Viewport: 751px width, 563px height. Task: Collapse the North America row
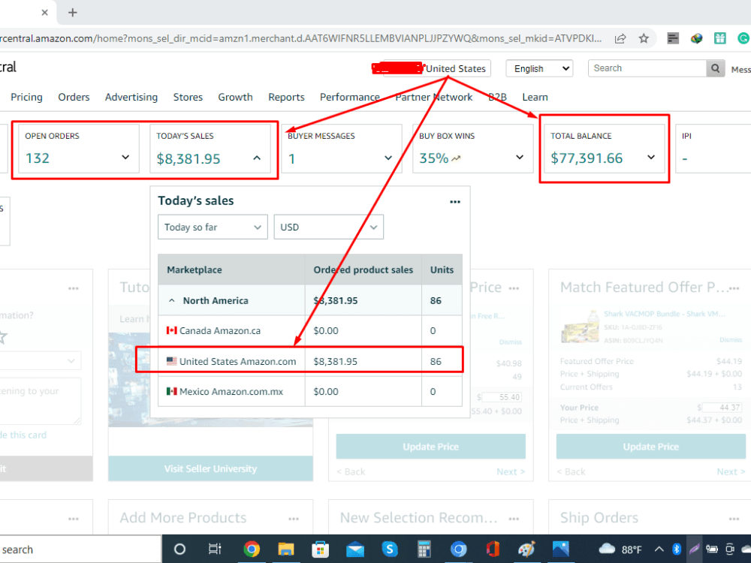[x=172, y=301]
